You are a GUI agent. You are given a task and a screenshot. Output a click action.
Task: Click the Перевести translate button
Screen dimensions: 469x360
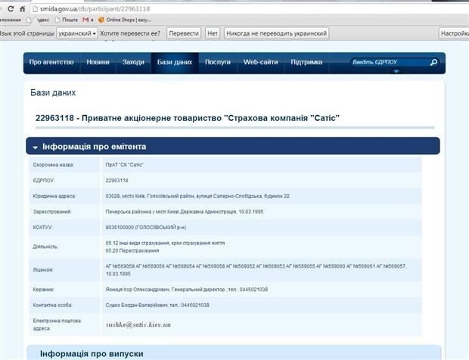[184, 33]
